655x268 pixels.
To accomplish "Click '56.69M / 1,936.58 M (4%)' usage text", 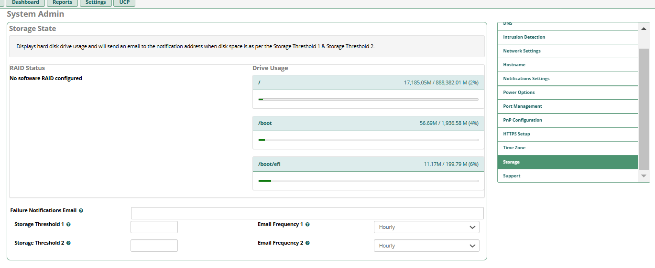I will (x=449, y=123).
